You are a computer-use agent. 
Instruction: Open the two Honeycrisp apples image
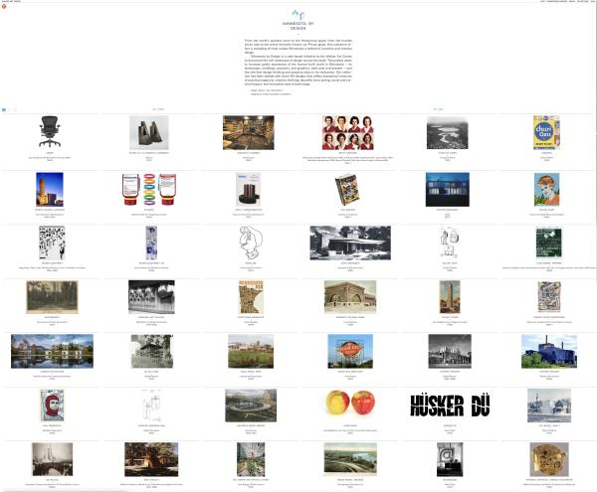[350, 403]
